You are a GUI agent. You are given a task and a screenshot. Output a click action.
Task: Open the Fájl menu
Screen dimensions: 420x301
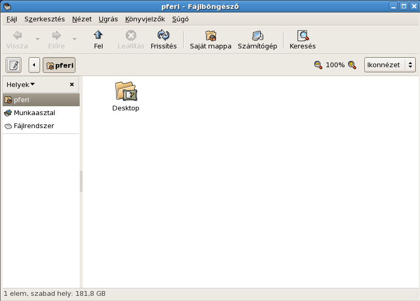pos(11,19)
